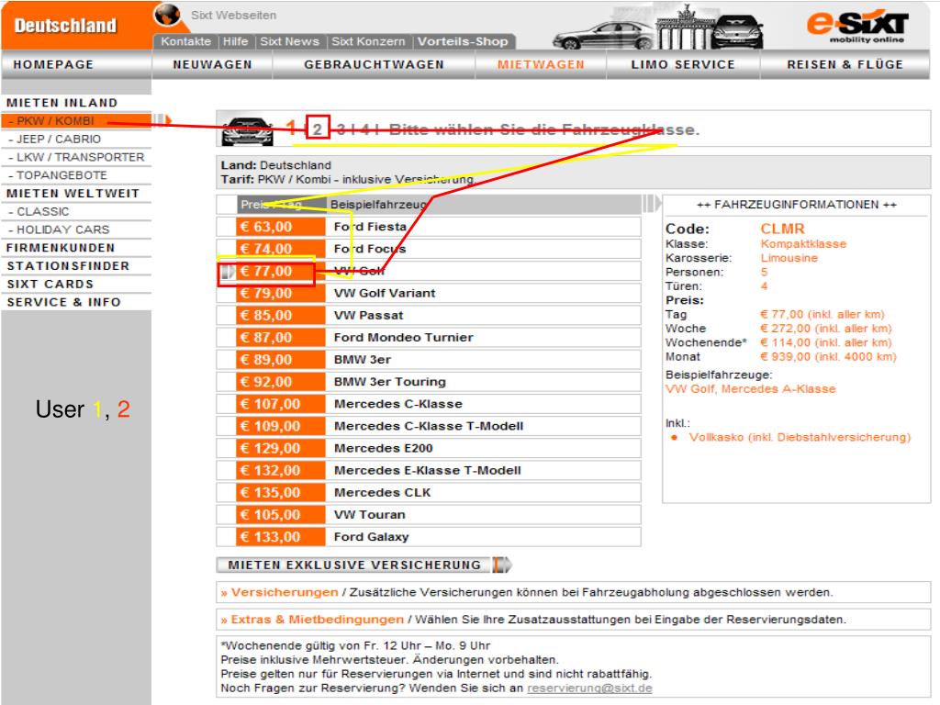This screenshot has height=705, width=940.
Task: Click the € 939,00 Monat price
Action: (828, 357)
